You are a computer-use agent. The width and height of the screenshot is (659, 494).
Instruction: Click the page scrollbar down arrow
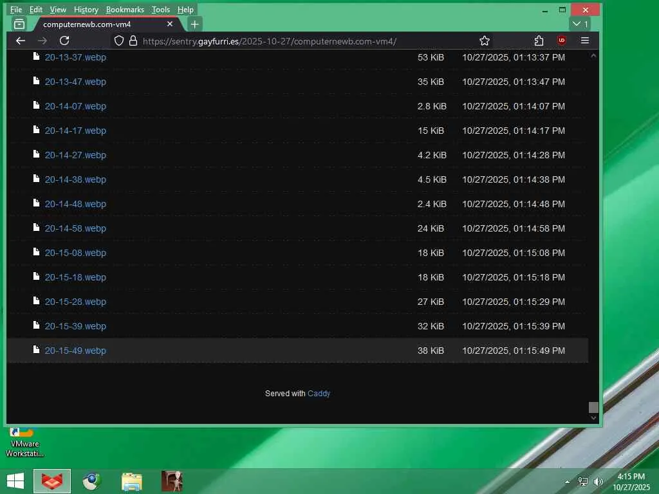pos(593,417)
